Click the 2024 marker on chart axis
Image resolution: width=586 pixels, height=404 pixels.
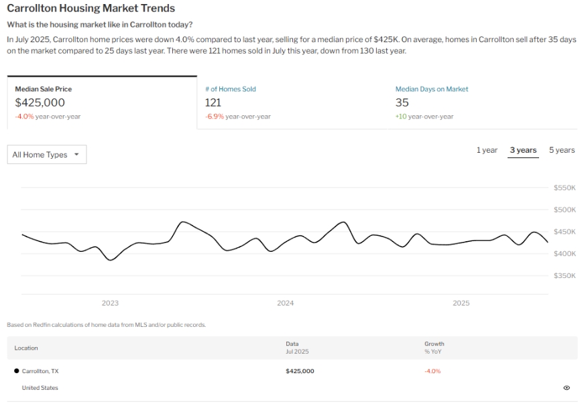(286, 304)
